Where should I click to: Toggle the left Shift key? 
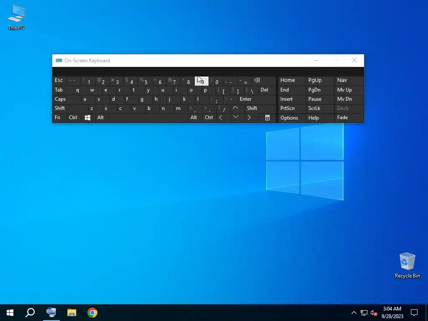(x=70, y=108)
